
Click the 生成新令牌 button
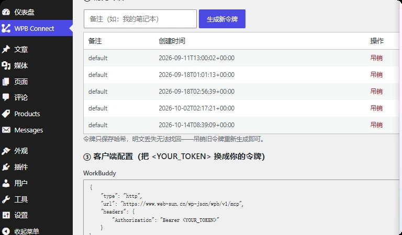222,19
